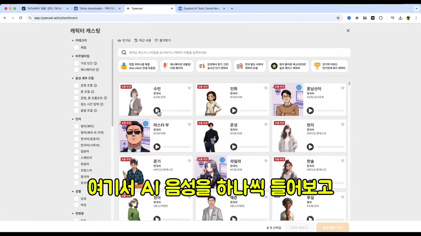Switch to the Dupdub AI Tools tab
This screenshot has height=236, width=421.
click(201, 8)
